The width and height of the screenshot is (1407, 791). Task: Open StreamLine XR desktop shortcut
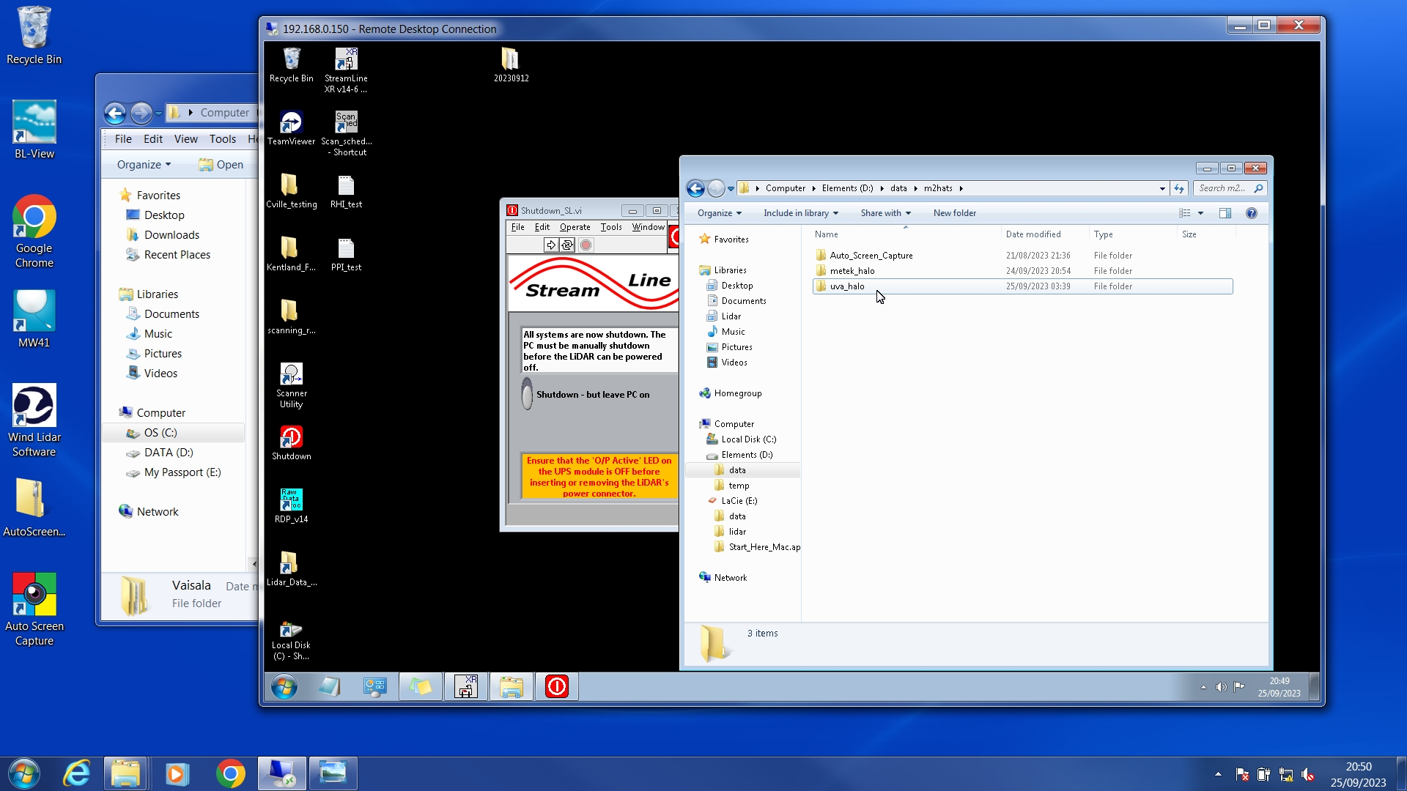tap(346, 59)
